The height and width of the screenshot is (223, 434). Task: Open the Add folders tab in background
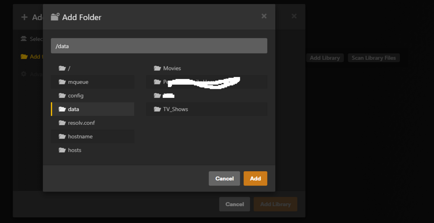(x=32, y=57)
